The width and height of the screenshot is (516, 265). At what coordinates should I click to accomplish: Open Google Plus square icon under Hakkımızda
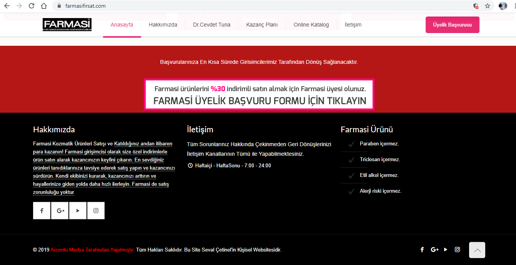point(60,210)
